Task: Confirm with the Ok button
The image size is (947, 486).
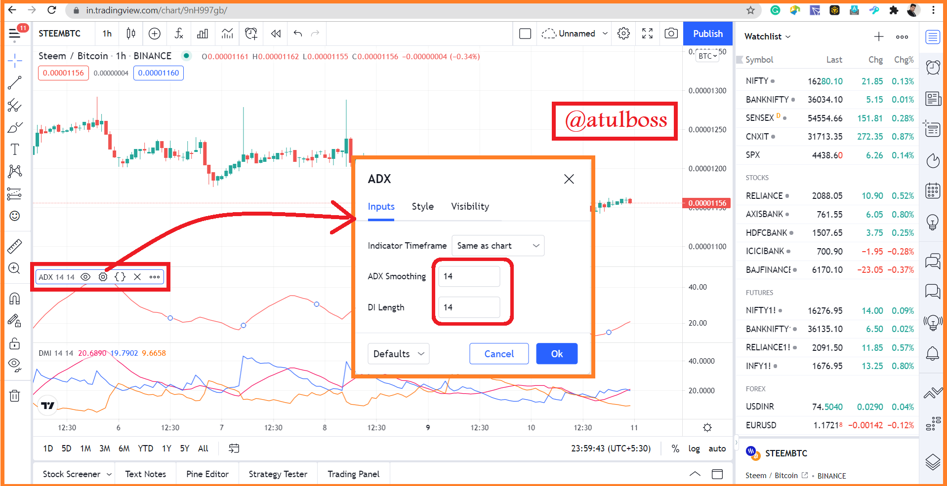Action: point(557,354)
